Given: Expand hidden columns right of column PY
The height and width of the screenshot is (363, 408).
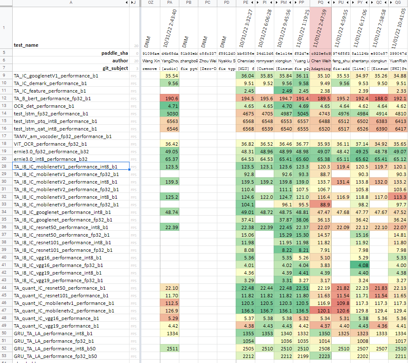Looking at the screenshot, I should tap(366, 3).
